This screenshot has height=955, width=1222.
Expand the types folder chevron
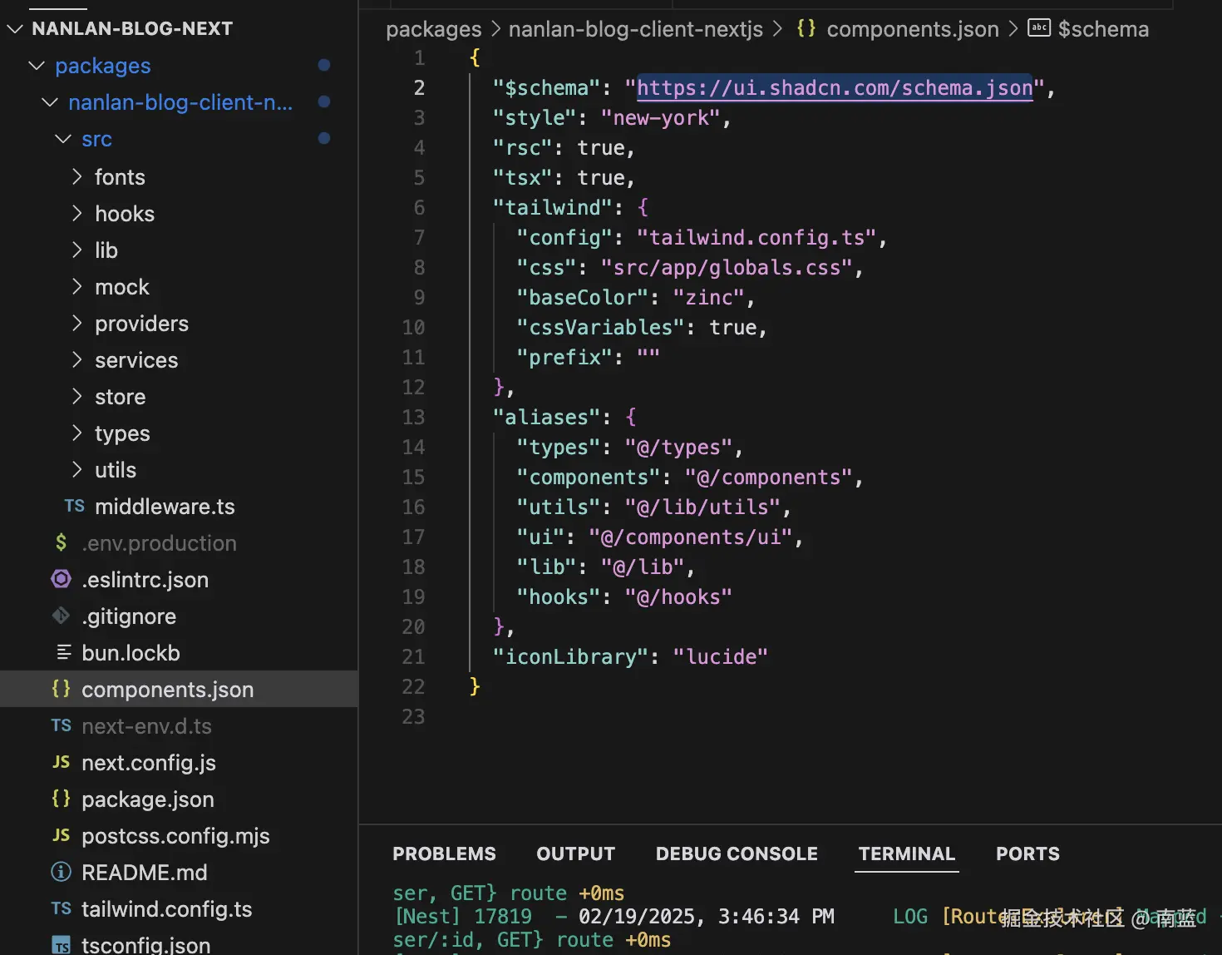[77, 433]
